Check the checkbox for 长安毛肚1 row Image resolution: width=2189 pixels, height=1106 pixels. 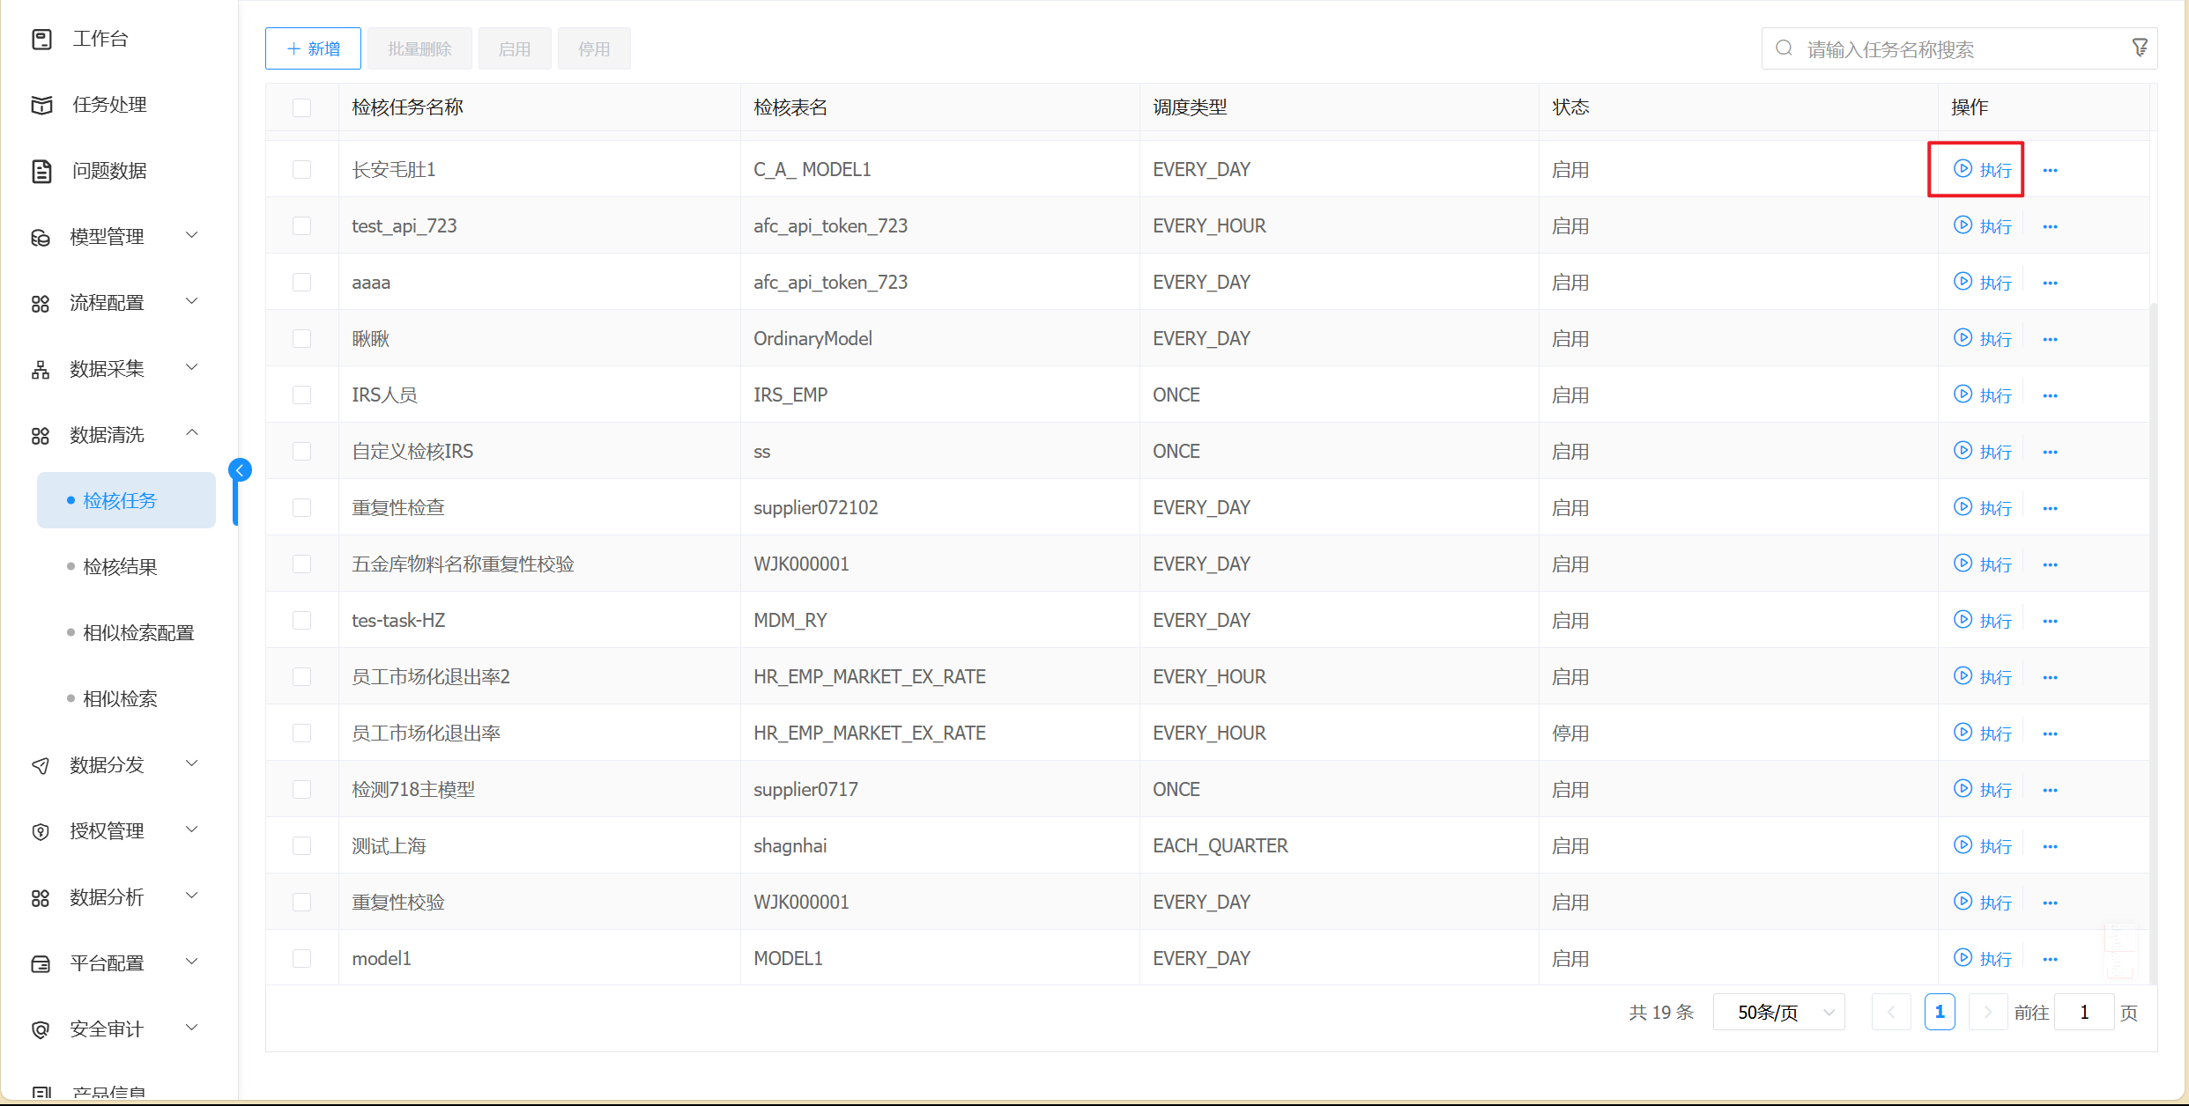[x=301, y=169]
